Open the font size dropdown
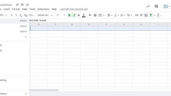The image size is (171, 96). click(x=61, y=15)
